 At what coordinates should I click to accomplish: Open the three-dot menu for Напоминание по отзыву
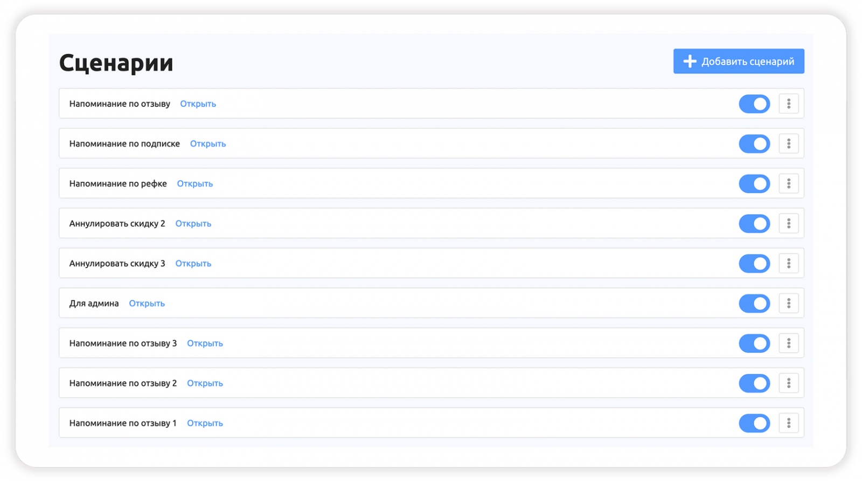click(x=788, y=104)
